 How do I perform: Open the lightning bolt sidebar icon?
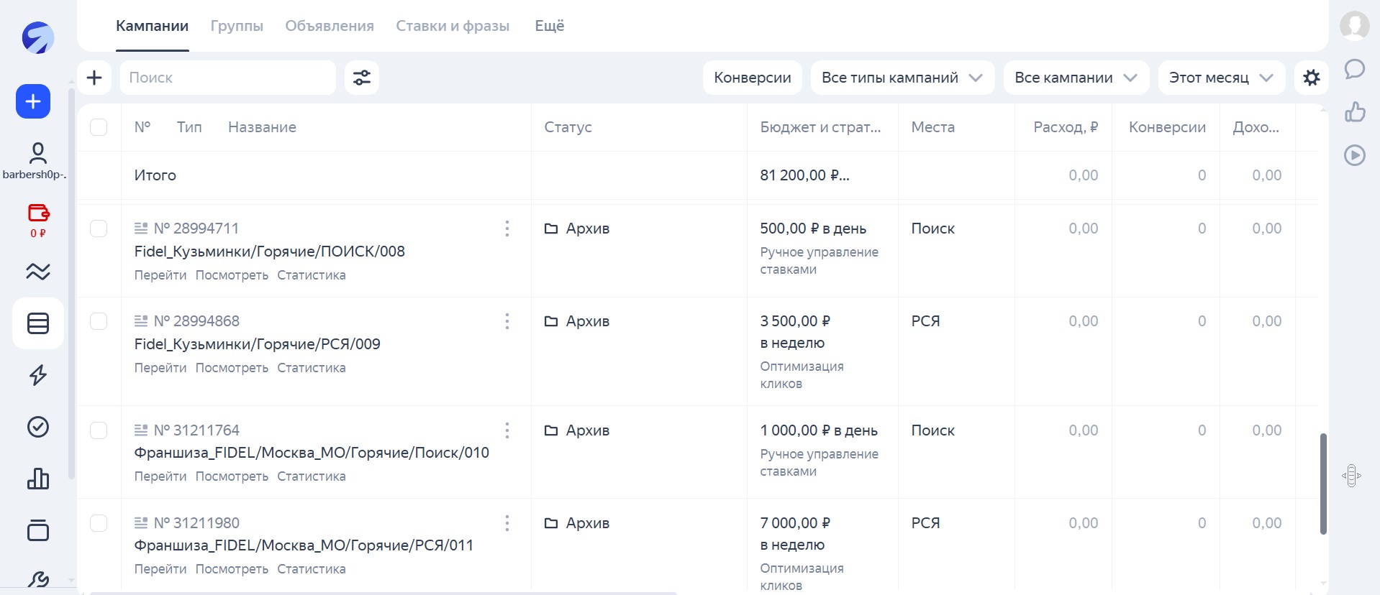38,375
